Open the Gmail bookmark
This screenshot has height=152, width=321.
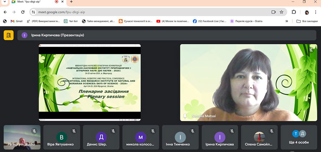[16, 21]
